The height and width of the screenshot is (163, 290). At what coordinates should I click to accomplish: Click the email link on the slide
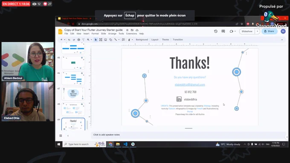(190, 85)
